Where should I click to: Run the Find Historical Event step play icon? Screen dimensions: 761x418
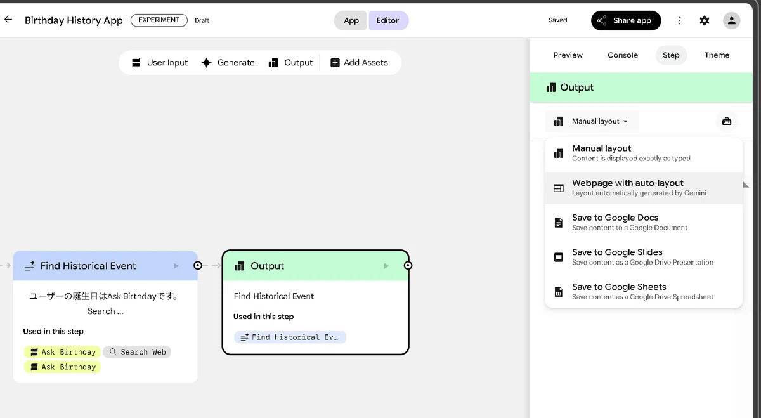[x=176, y=266]
